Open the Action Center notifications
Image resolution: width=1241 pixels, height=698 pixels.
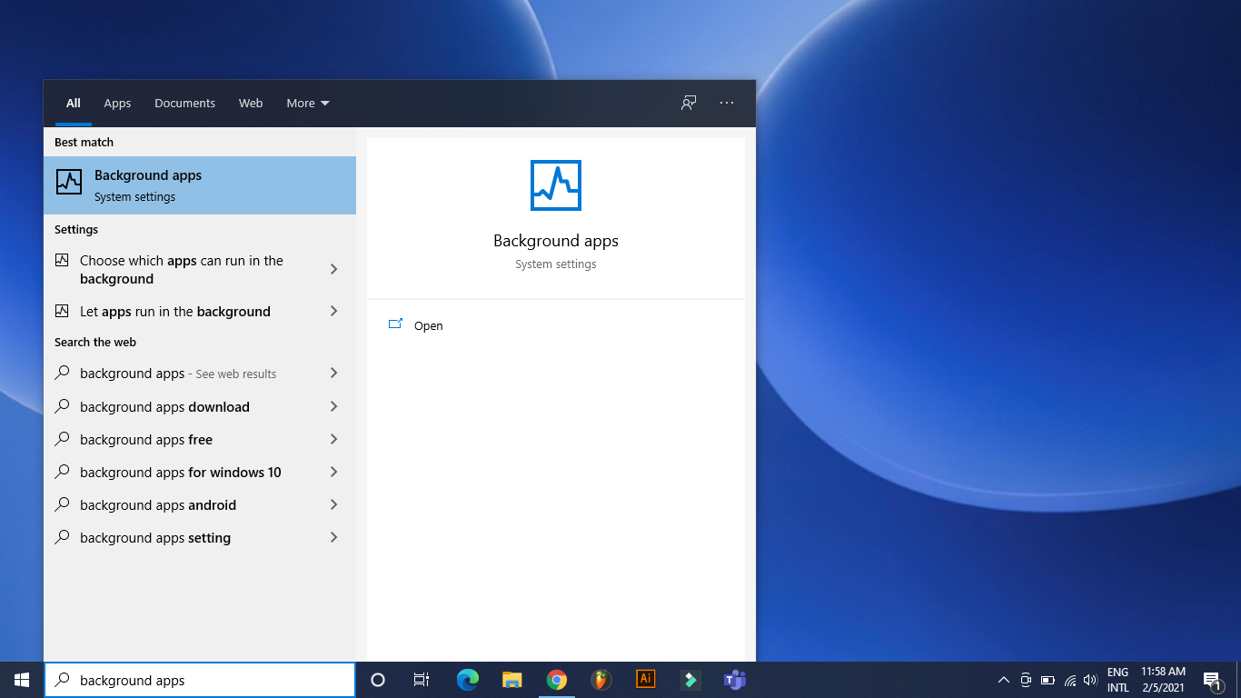(1212, 680)
